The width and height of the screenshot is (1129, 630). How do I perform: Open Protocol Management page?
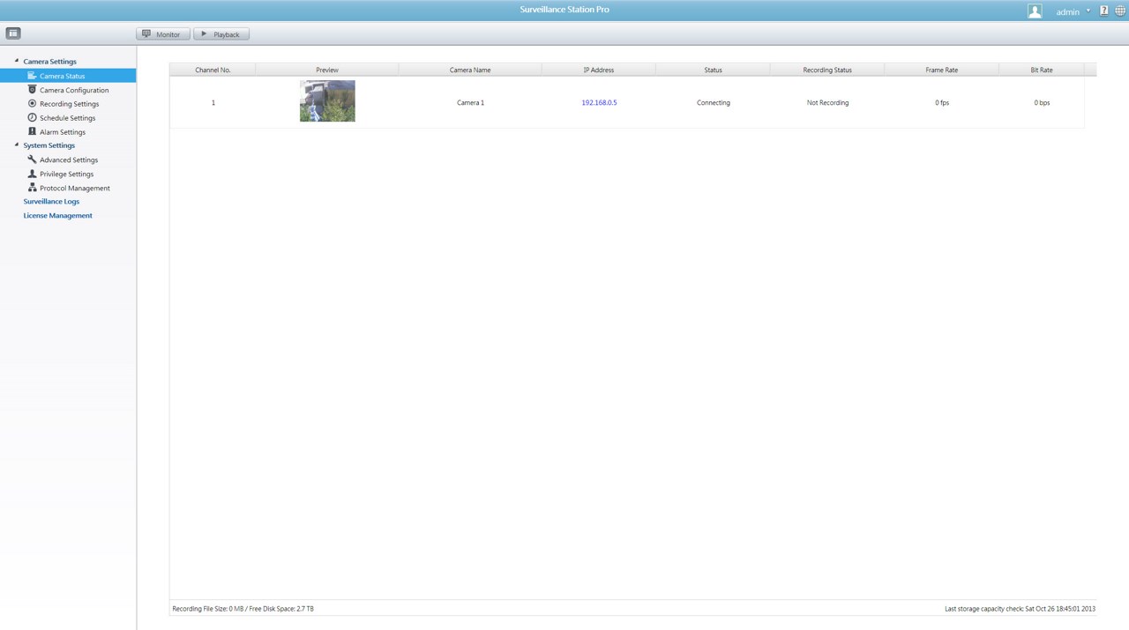click(x=75, y=189)
